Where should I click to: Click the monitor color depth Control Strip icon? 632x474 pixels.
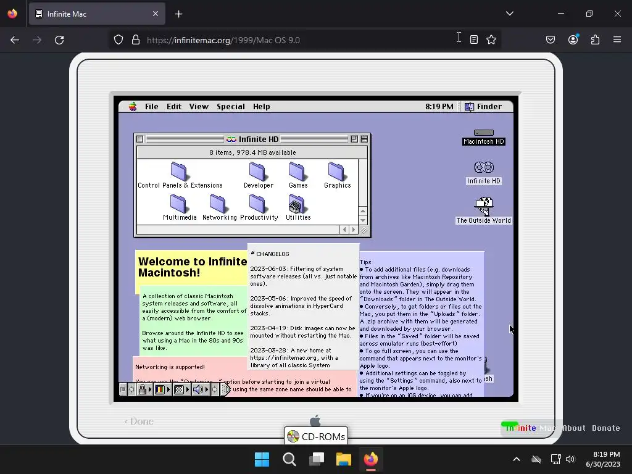point(160,389)
